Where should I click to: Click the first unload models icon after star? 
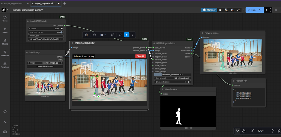click(226, 10)
